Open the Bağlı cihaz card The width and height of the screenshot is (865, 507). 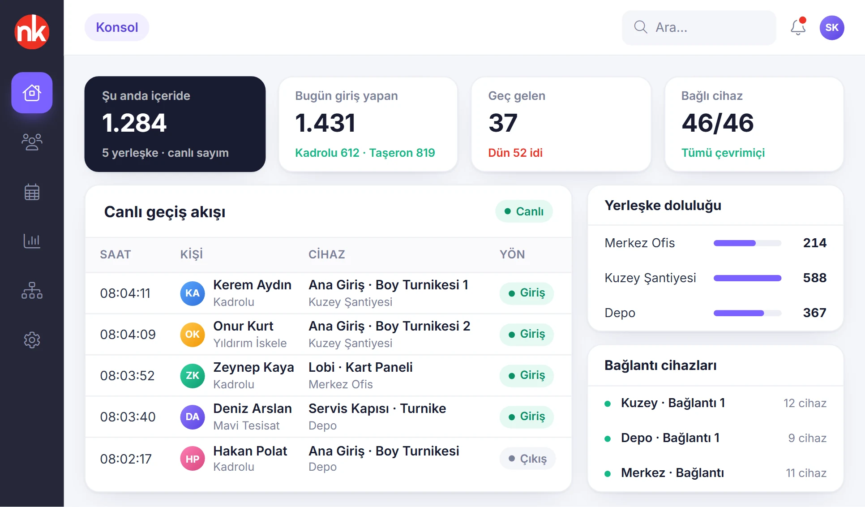point(754,124)
